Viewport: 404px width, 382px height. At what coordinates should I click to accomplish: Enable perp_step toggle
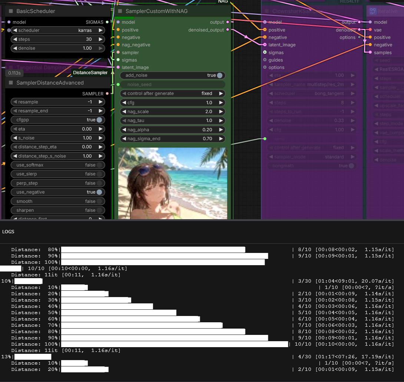[x=99, y=183]
